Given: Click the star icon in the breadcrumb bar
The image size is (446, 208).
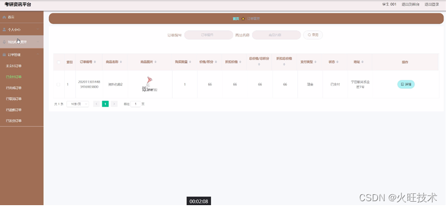Looking at the screenshot, I should (x=243, y=19).
